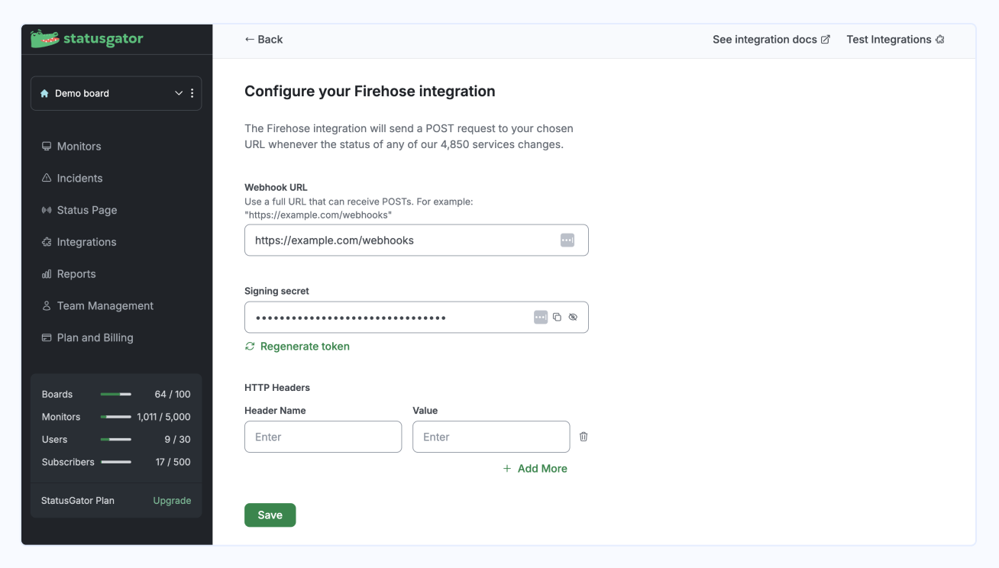
Task: Click the 9 / 30 users count
Action: click(x=177, y=439)
